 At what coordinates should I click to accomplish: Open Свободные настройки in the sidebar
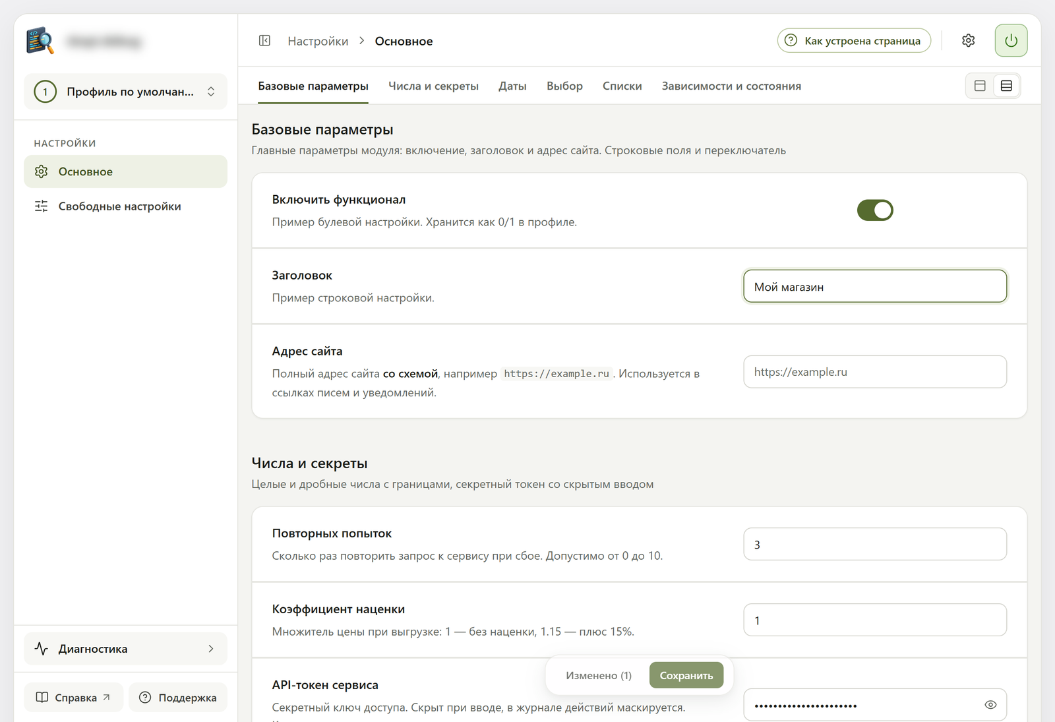(125, 206)
